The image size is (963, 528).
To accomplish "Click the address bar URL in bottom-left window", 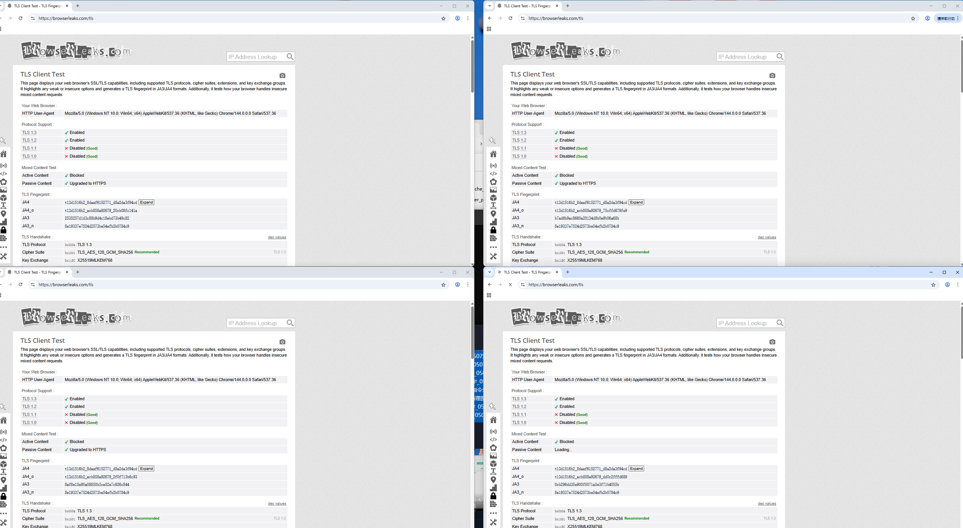I will 66,285.
